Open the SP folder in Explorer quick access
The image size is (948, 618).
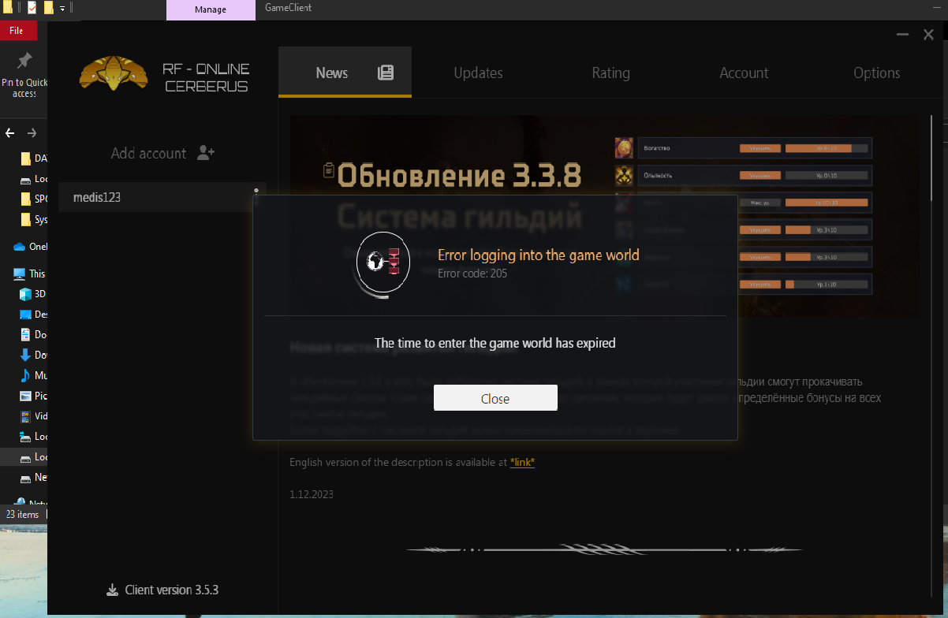click(33, 199)
